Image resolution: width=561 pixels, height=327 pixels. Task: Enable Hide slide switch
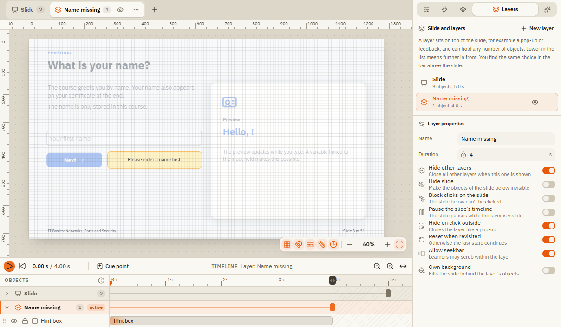549,184
